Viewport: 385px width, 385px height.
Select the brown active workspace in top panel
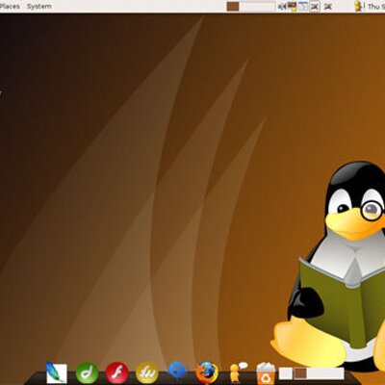click(233, 7)
